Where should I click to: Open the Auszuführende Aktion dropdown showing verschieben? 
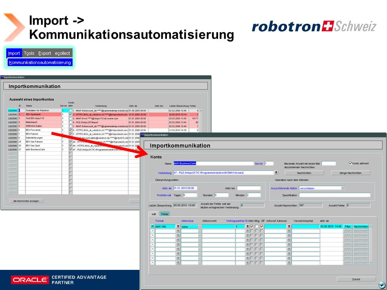[343, 188]
